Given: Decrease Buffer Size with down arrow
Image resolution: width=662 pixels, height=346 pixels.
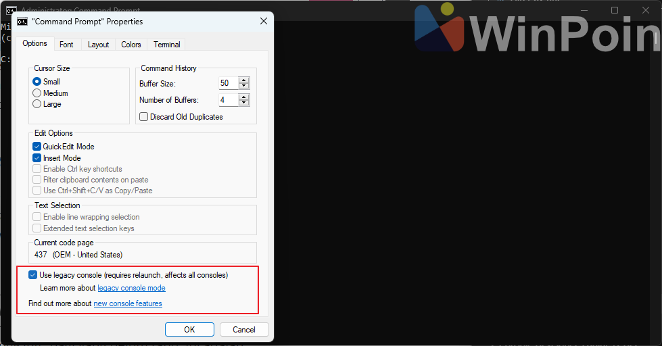Looking at the screenshot, I should tap(244, 86).
